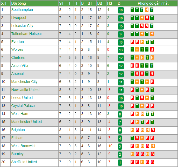Viewport: 178px width, 167px height.
Task: Click Sheffield United's 1 point badge
Action: 120,162
